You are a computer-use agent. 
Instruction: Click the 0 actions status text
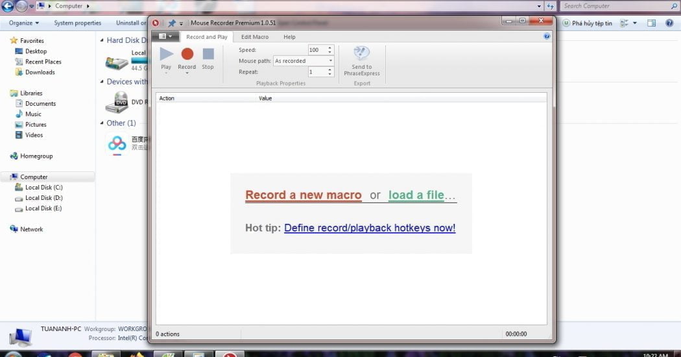[x=167, y=334]
